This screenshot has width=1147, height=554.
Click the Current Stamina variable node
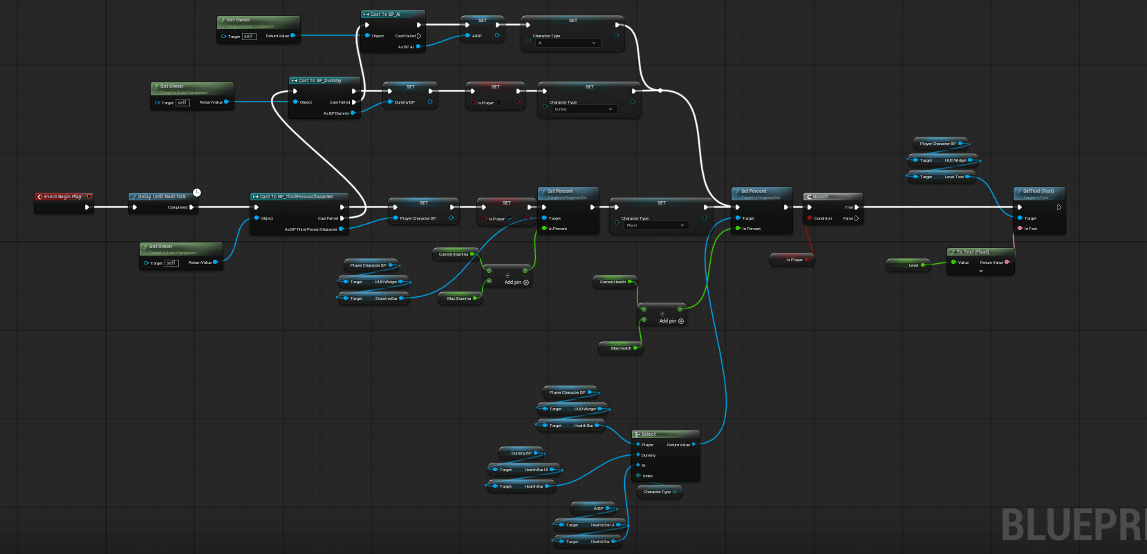point(456,254)
